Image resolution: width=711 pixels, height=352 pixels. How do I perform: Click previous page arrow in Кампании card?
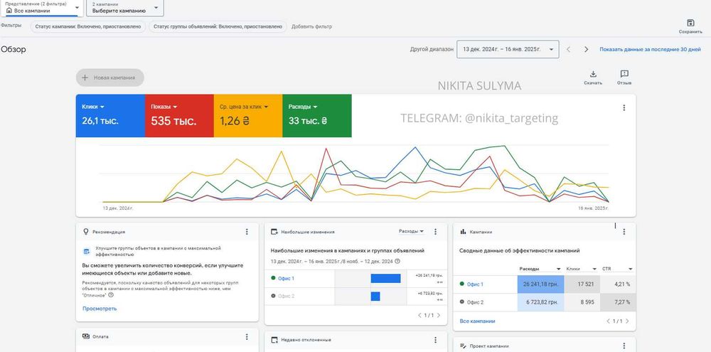609,321
